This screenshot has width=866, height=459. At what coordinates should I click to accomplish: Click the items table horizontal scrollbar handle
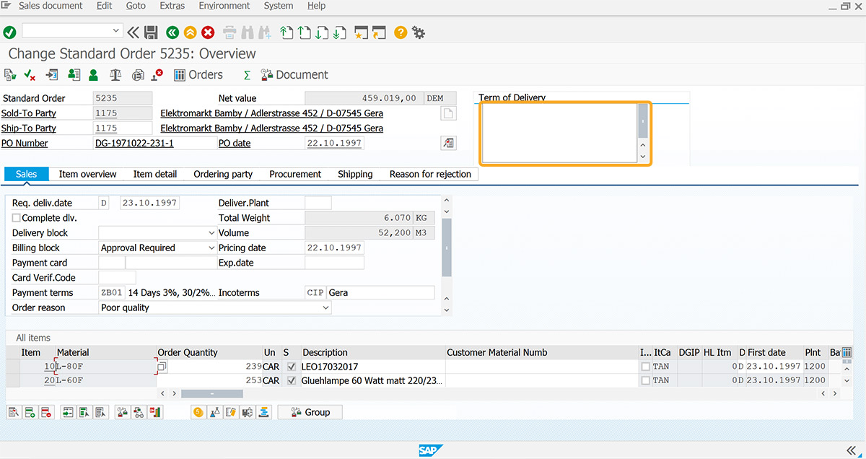[211, 393]
